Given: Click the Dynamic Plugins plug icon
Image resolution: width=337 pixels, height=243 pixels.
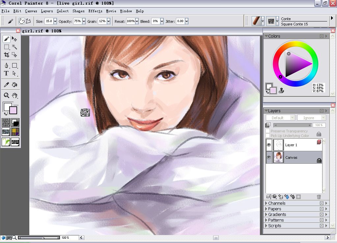Looking at the screenshot, I should pyautogui.click(x=275, y=197).
